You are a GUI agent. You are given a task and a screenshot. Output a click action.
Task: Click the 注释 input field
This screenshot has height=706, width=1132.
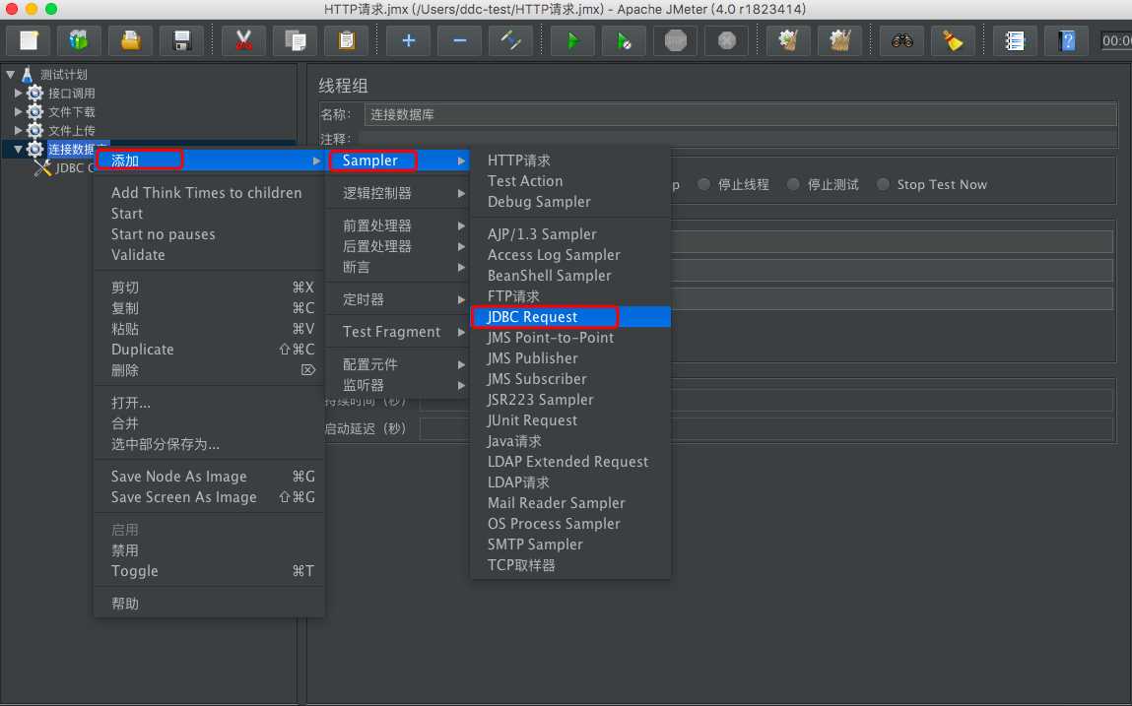737,139
